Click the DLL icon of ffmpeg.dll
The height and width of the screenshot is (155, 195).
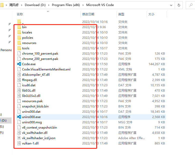click(x=19, y=80)
